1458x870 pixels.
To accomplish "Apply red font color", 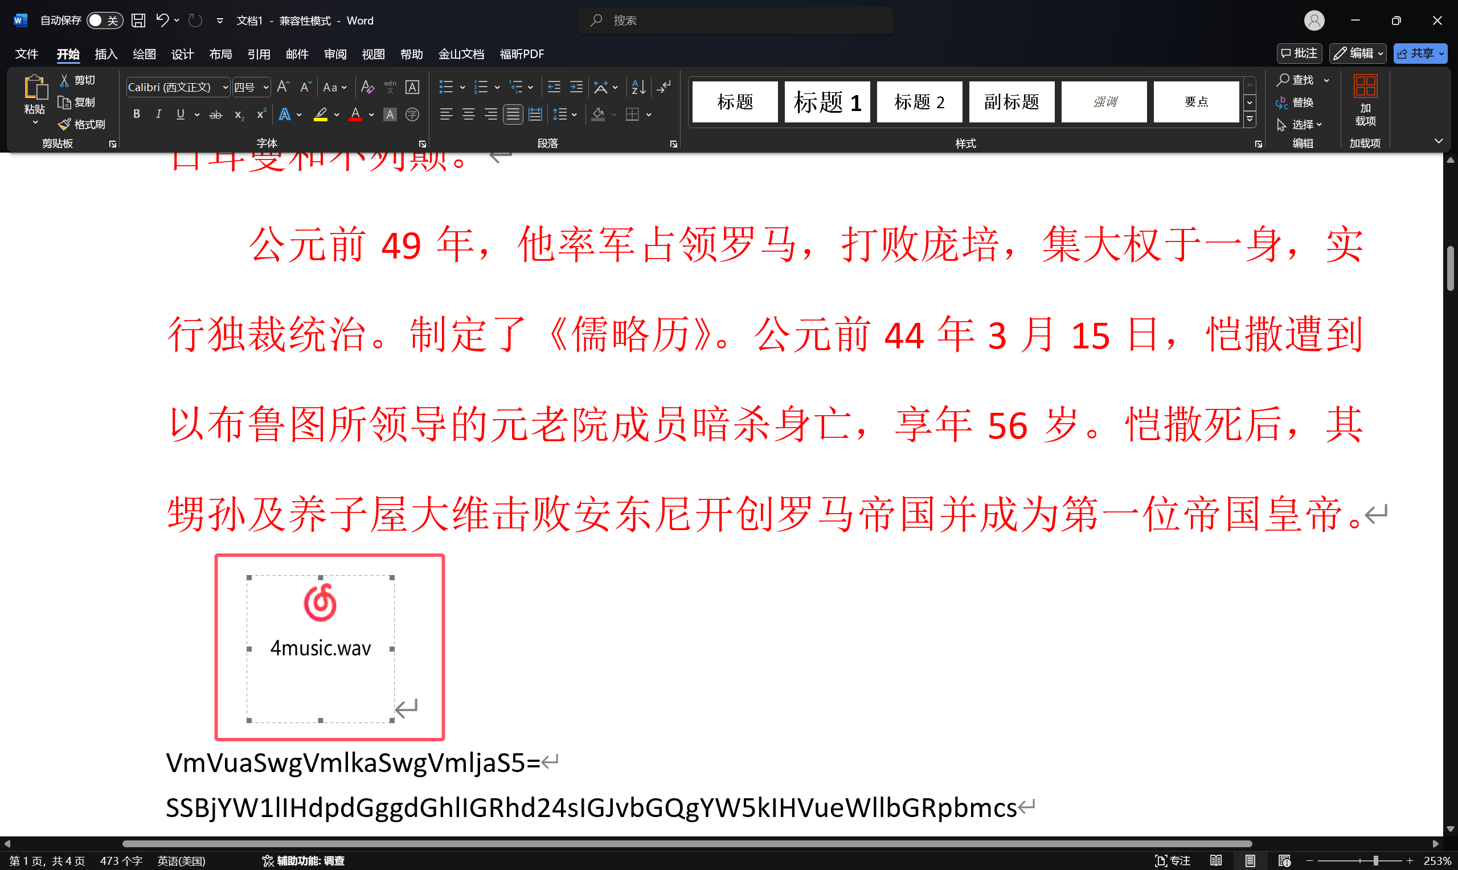I will click(355, 114).
